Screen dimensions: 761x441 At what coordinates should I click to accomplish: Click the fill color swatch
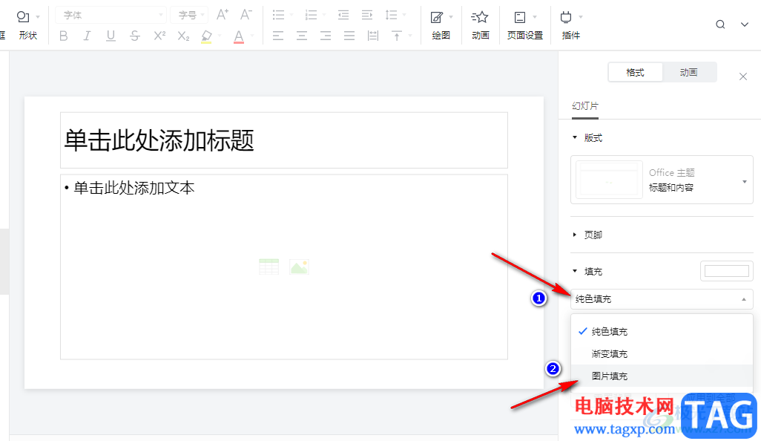(727, 271)
